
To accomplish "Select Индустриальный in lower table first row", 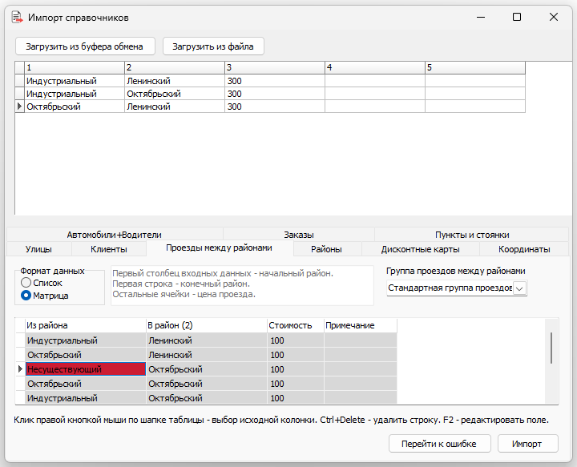I will 86,340.
